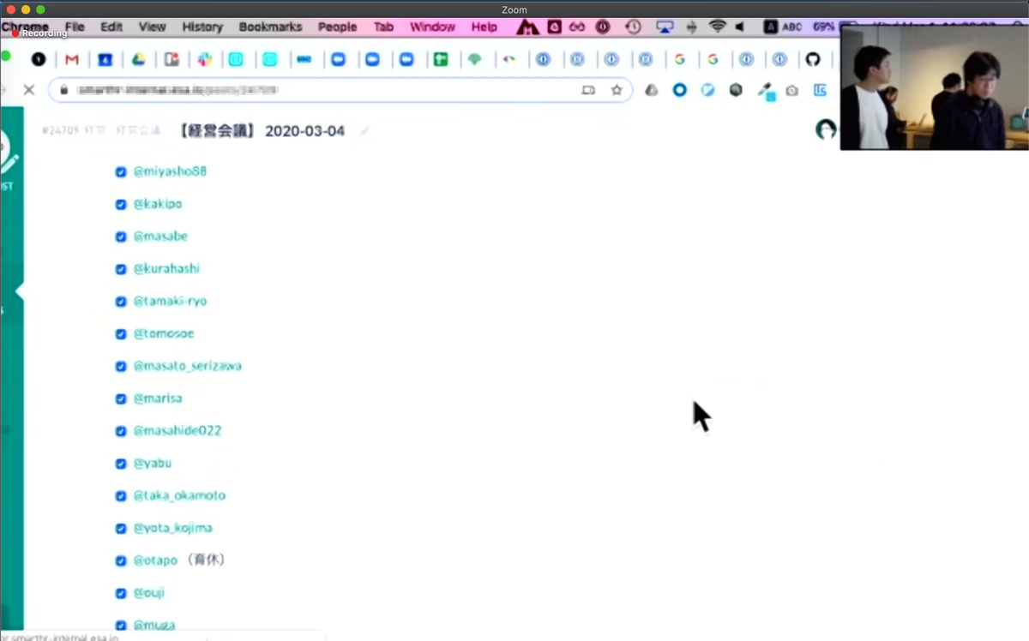Open the View menu
The height and width of the screenshot is (641, 1029).
[153, 27]
